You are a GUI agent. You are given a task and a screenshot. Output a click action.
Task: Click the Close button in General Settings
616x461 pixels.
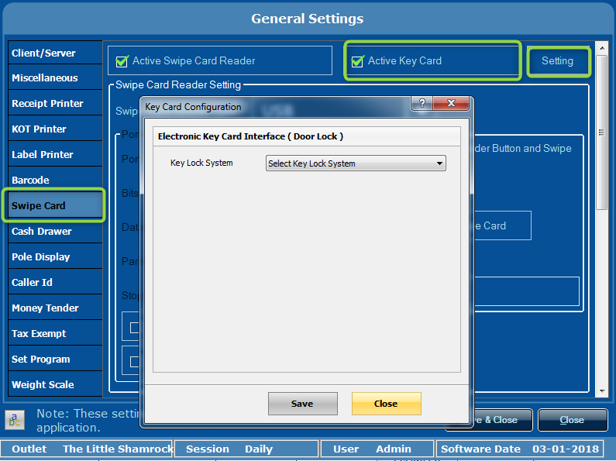coord(573,420)
